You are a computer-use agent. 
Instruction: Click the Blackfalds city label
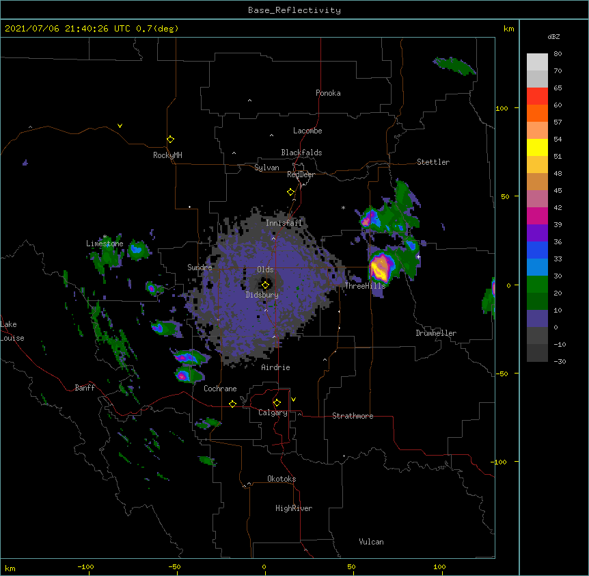(x=301, y=153)
